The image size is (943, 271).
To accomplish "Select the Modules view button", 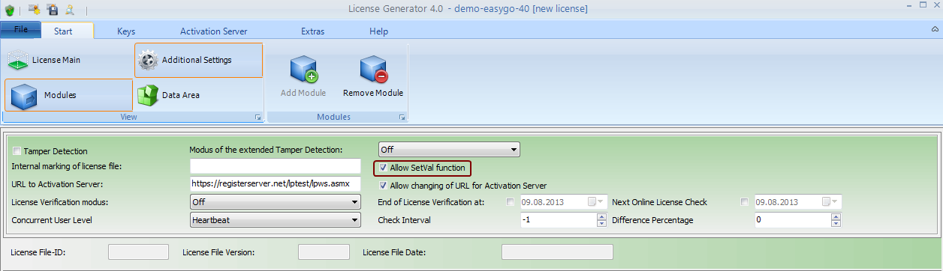I will [x=68, y=95].
